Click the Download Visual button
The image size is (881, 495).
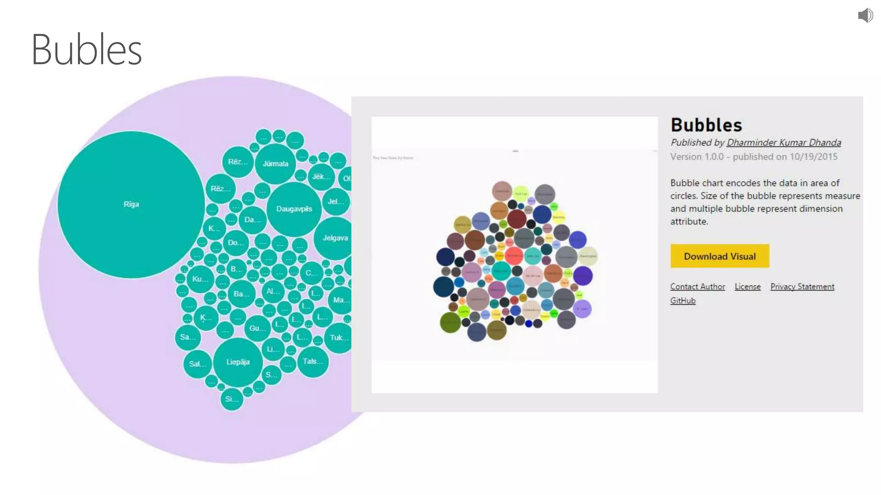719,256
